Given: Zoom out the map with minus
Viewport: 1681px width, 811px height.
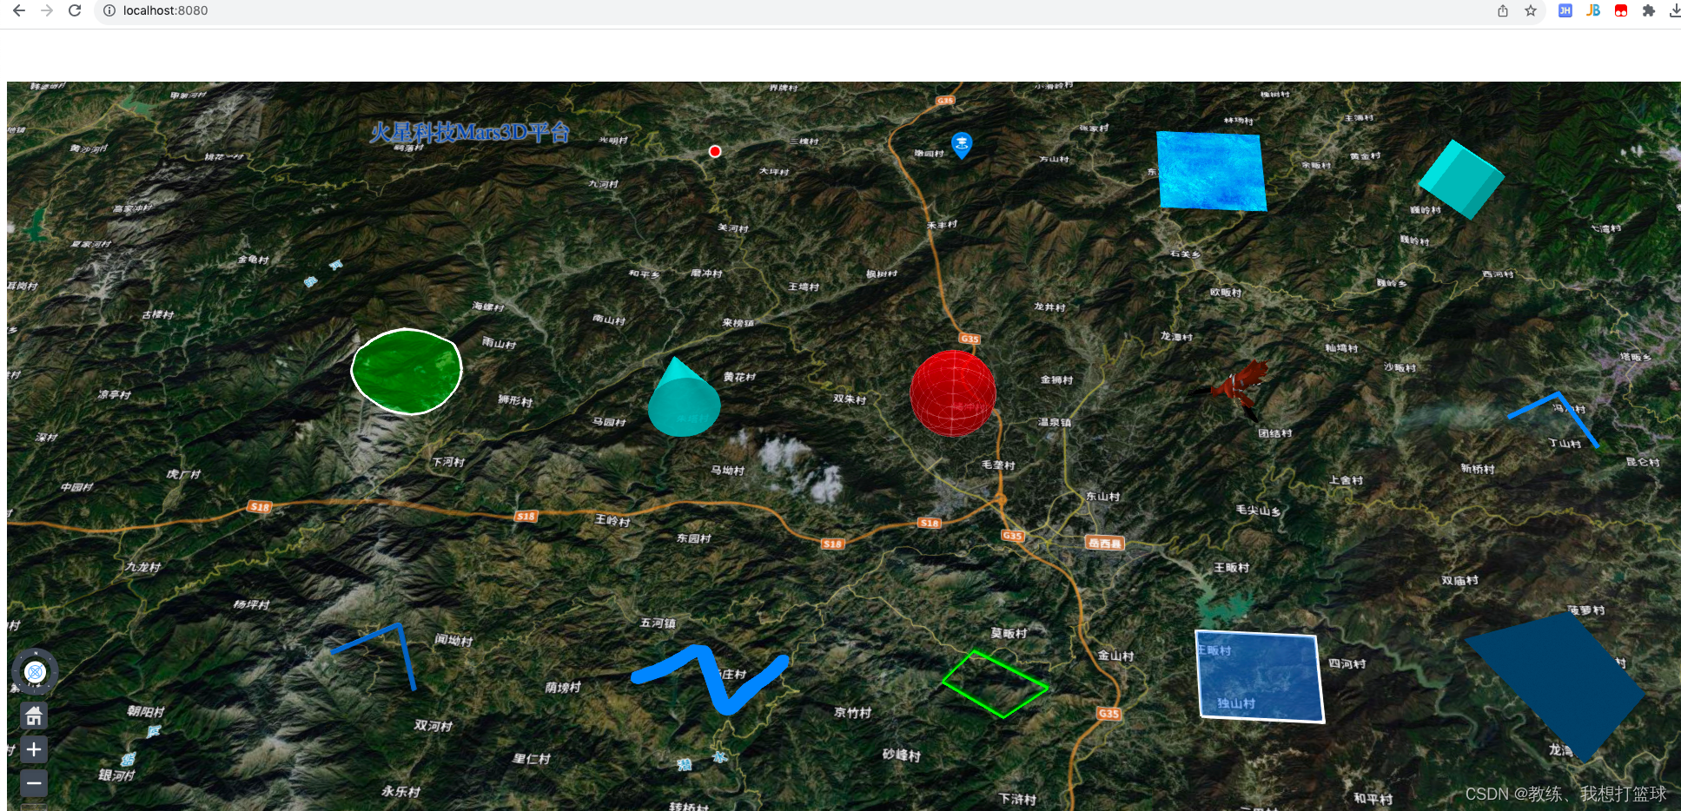Looking at the screenshot, I should pos(34,783).
